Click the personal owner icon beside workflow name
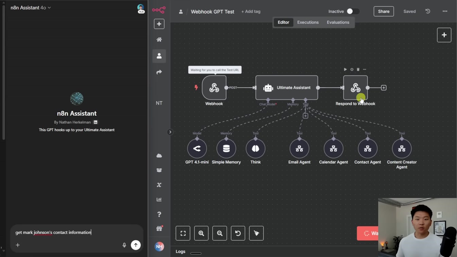Screen dimensions: 457x257 click(181, 12)
